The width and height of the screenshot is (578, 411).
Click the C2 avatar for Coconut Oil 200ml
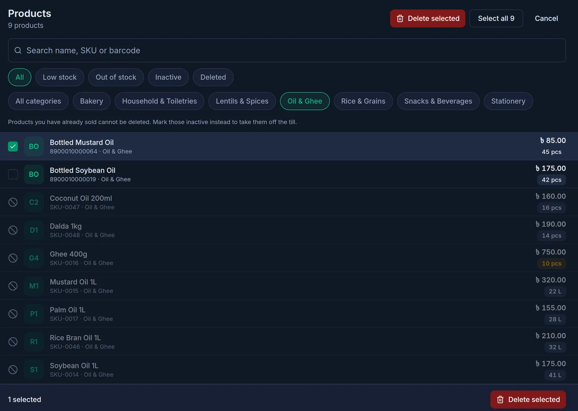click(x=34, y=202)
